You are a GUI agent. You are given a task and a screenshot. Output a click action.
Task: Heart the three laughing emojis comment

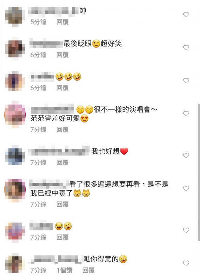click(x=186, y=81)
